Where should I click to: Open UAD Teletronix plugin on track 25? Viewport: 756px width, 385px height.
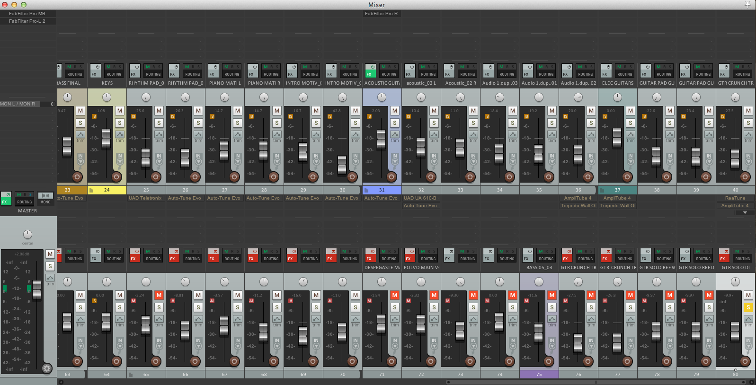pos(146,198)
